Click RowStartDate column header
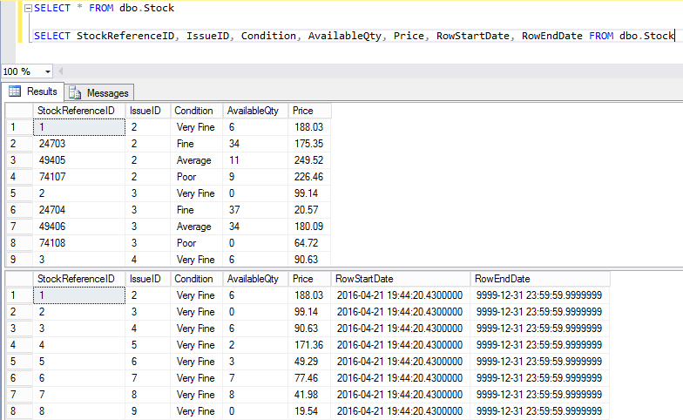This screenshot has height=420, width=683. tap(401, 279)
